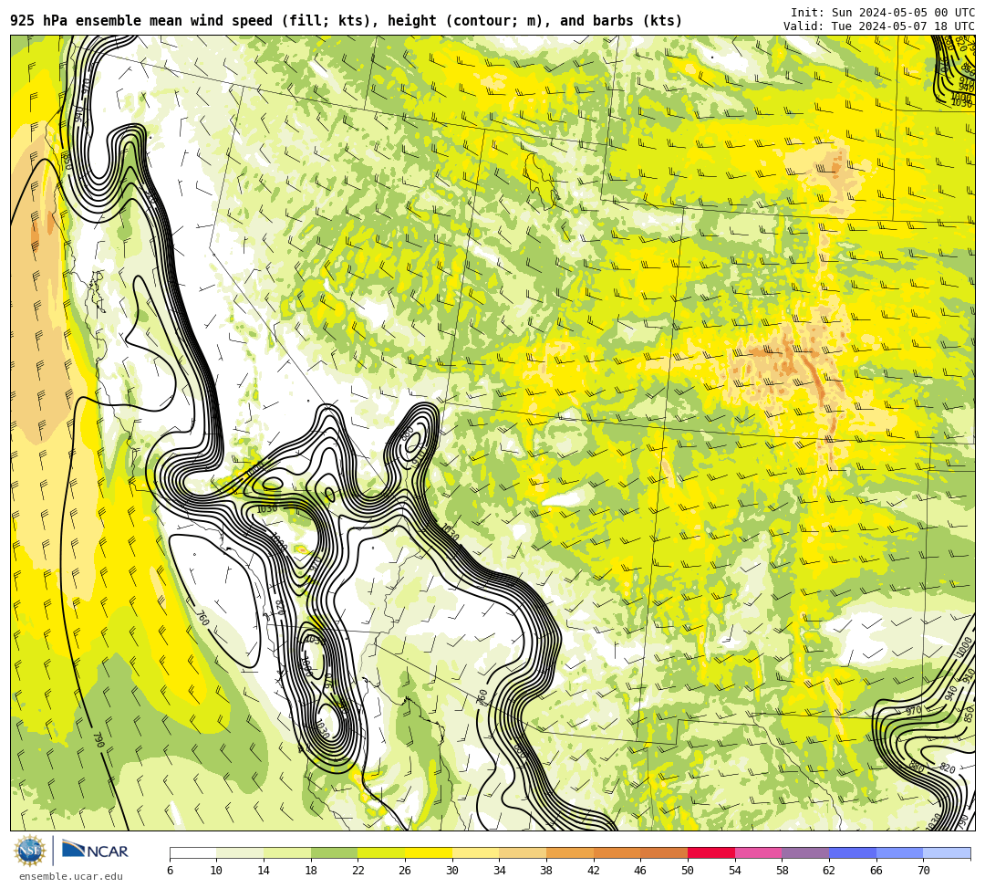The height and width of the screenshot is (888, 985).
Task: Pick the 42–46 kts colorbar segment
Action: tap(617, 852)
